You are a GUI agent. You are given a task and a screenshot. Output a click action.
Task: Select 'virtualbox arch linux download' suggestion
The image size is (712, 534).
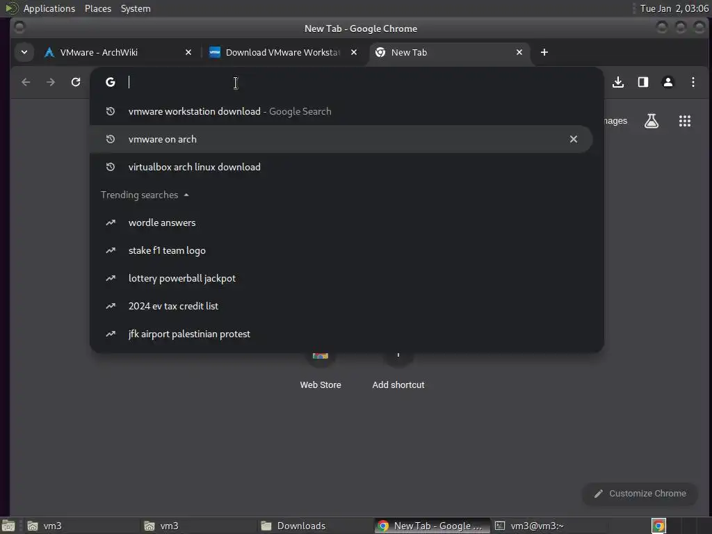pyautogui.click(x=341, y=167)
